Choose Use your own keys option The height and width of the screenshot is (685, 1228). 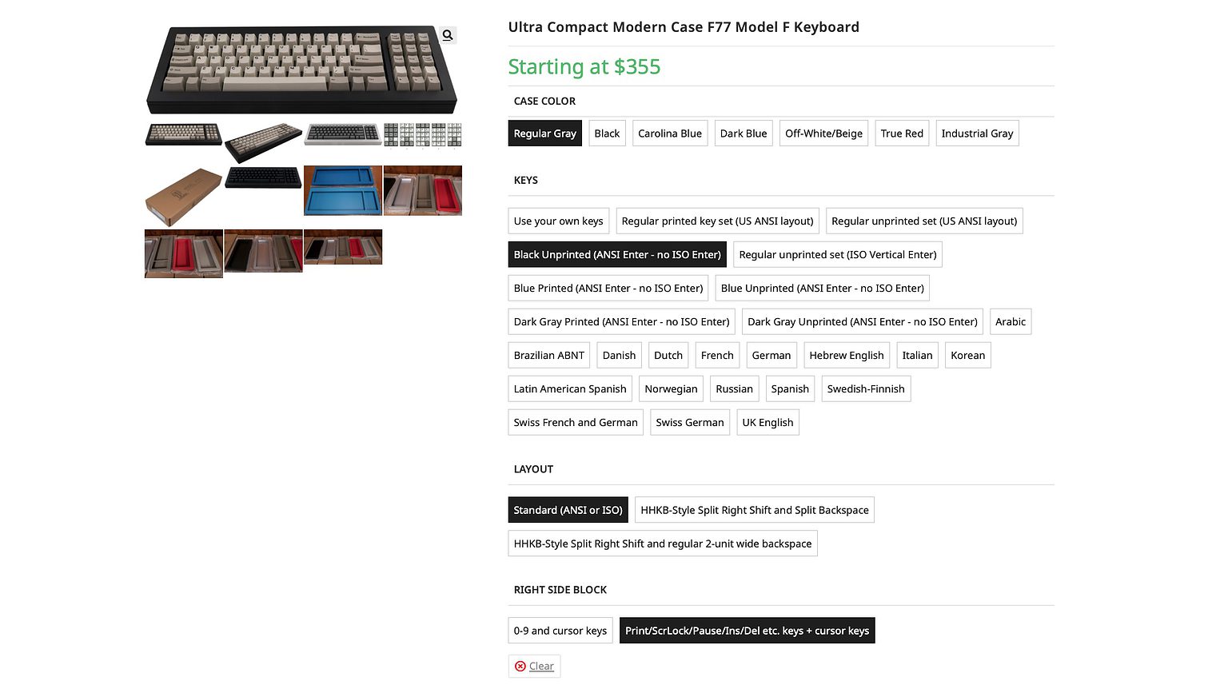(x=558, y=221)
